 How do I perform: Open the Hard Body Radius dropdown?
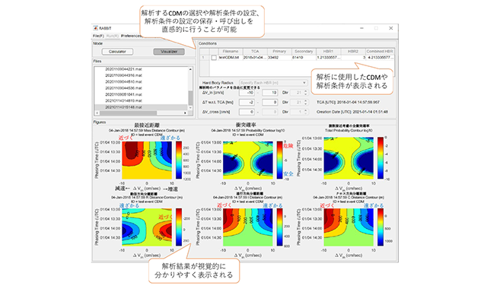[273, 83]
